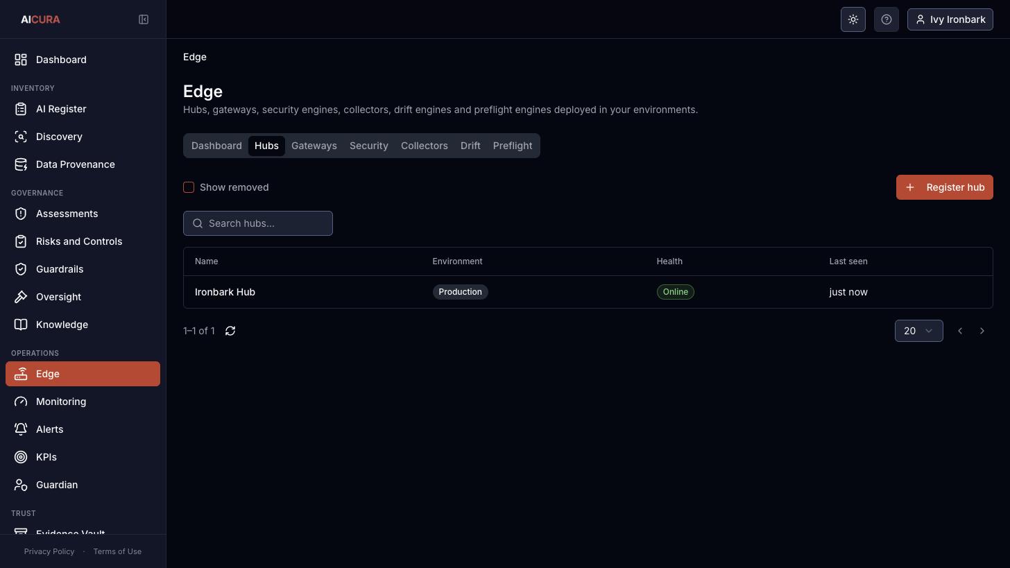
Task: Collapse the sidebar with the panel icon
Action: click(x=144, y=19)
